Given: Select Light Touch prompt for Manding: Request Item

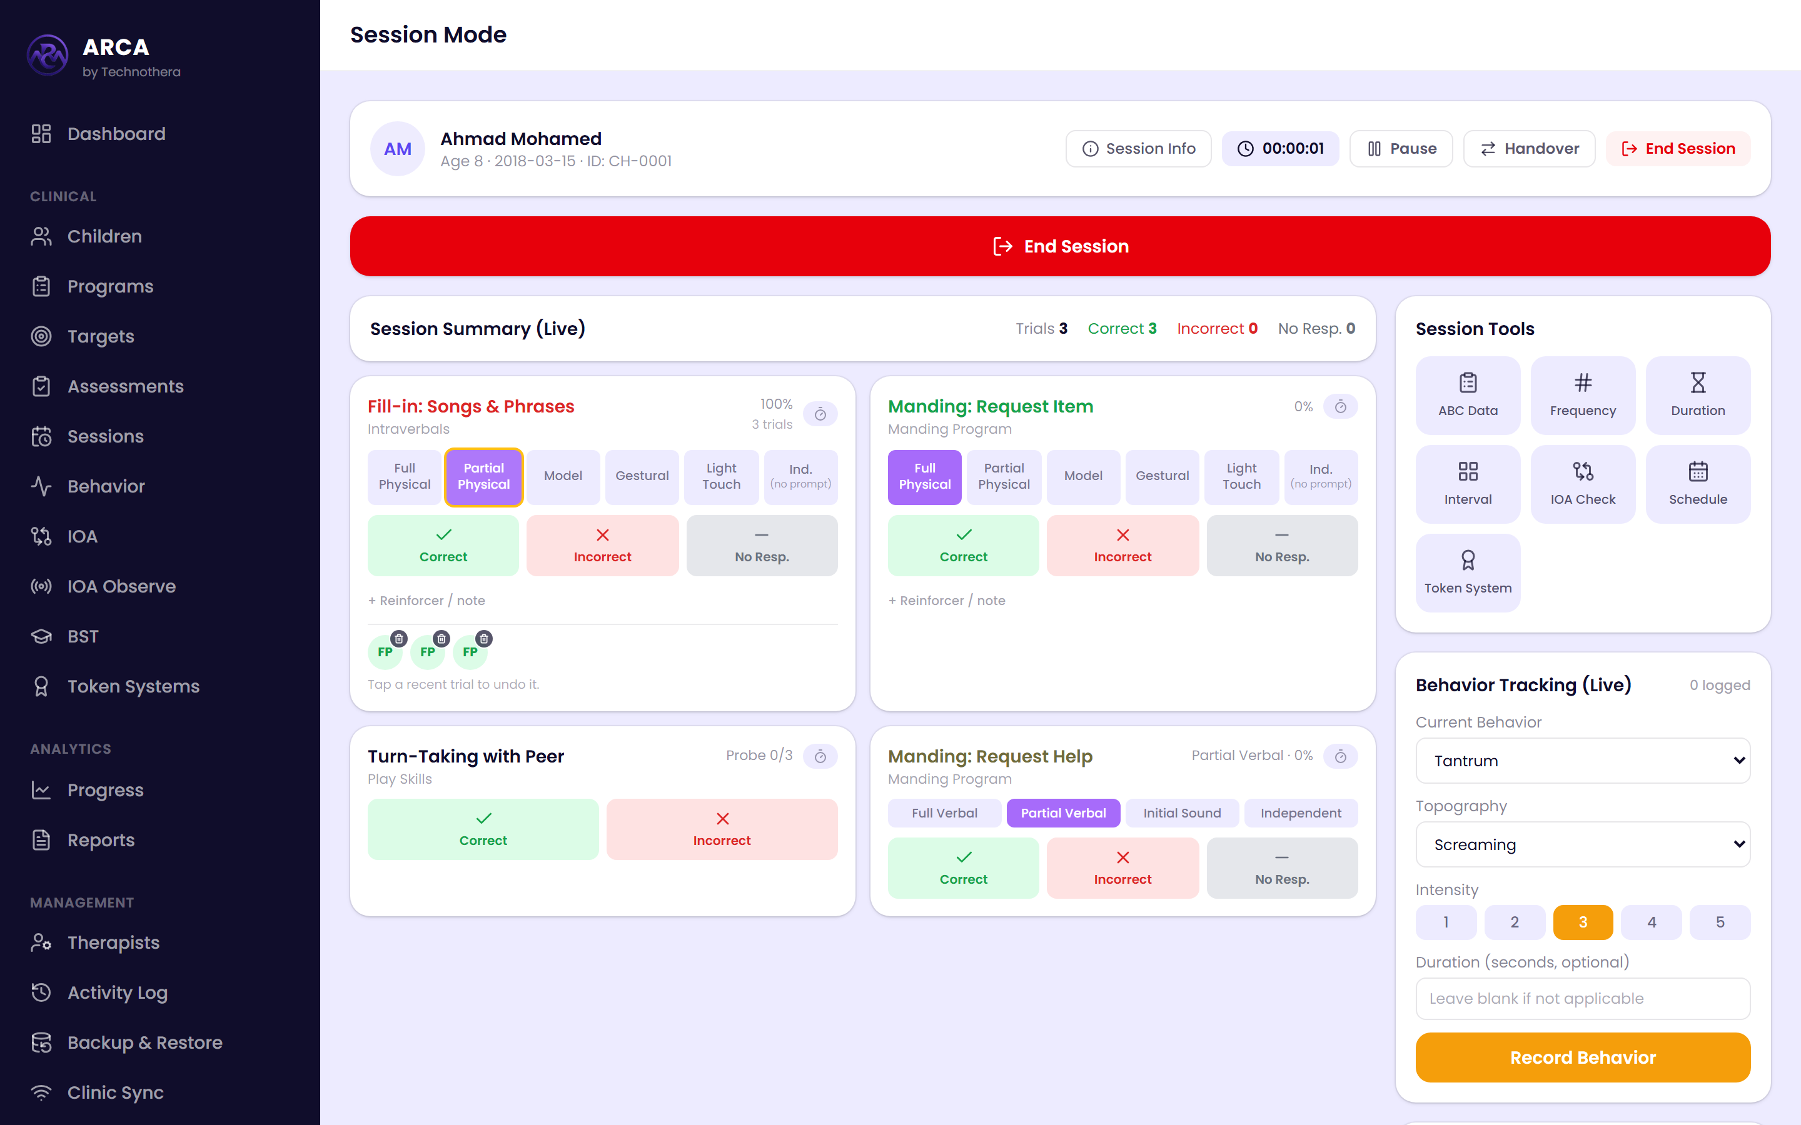Looking at the screenshot, I should point(1241,476).
